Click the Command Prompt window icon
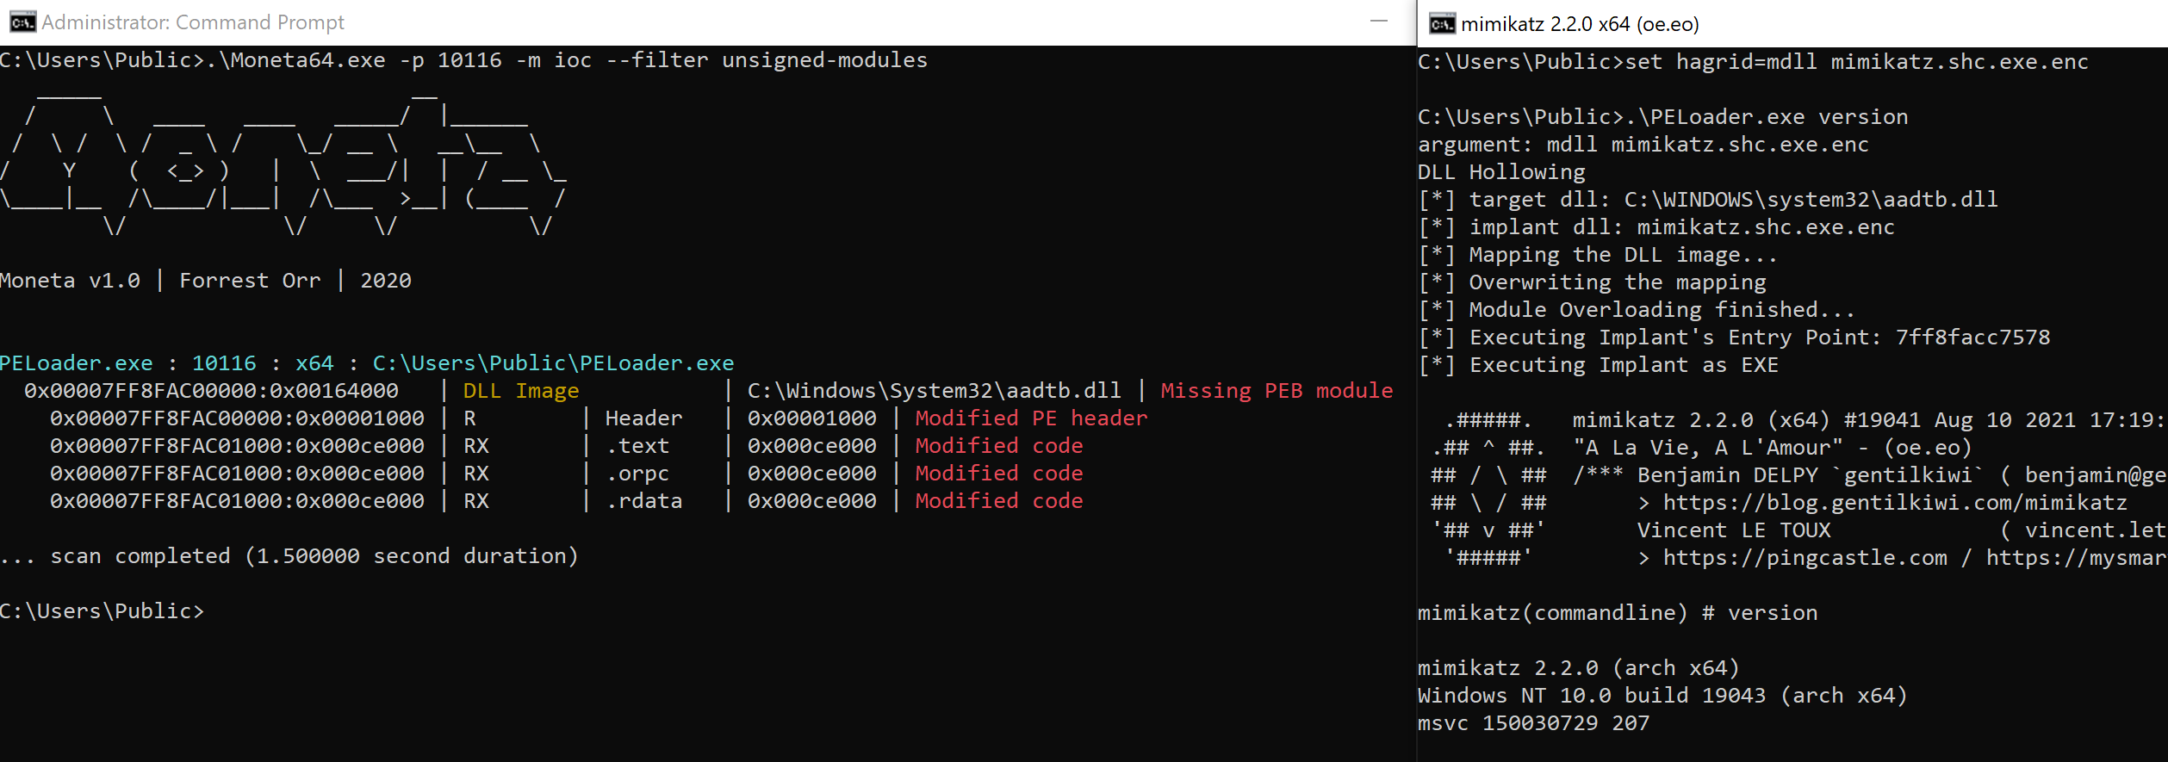The image size is (2168, 762). (22, 22)
